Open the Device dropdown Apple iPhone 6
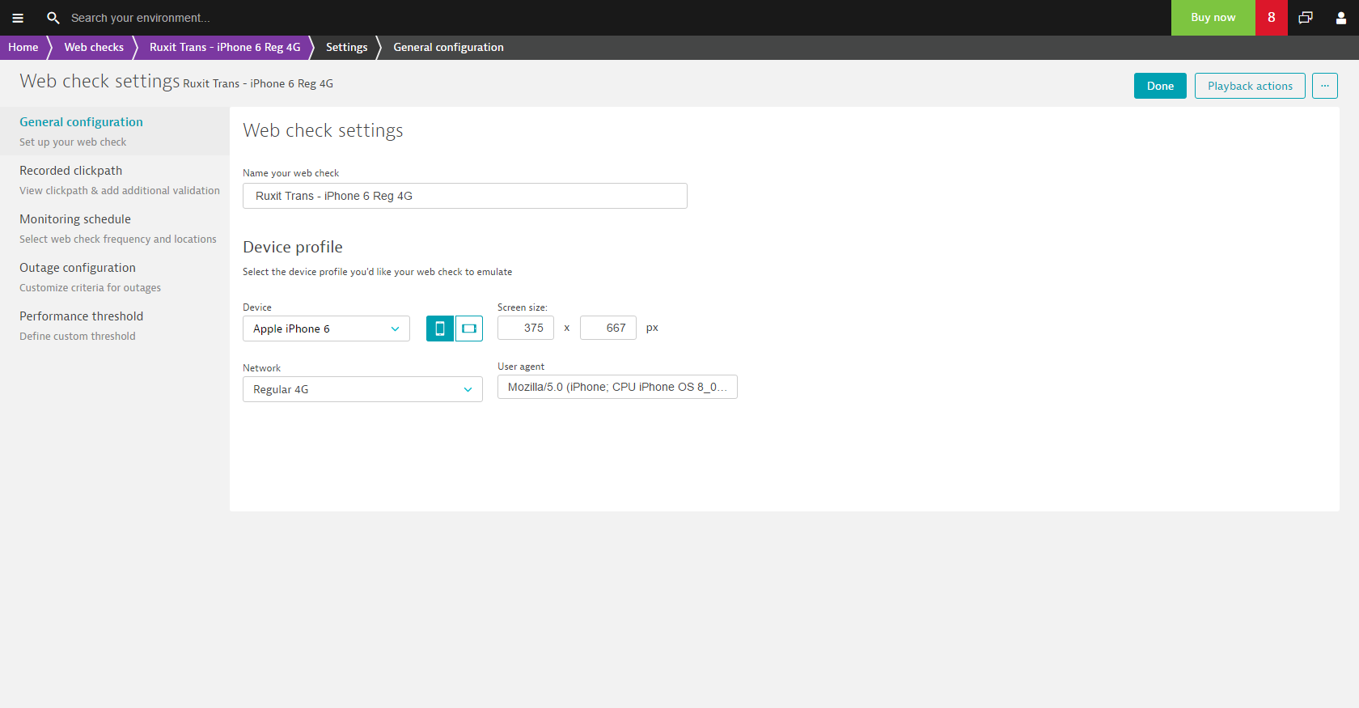Viewport: 1359px width, 708px height. (x=326, y=329)
